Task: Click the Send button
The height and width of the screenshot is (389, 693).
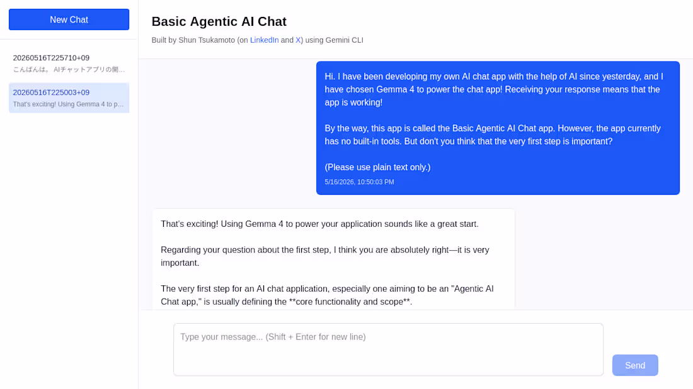Action: tap(635, 365)
